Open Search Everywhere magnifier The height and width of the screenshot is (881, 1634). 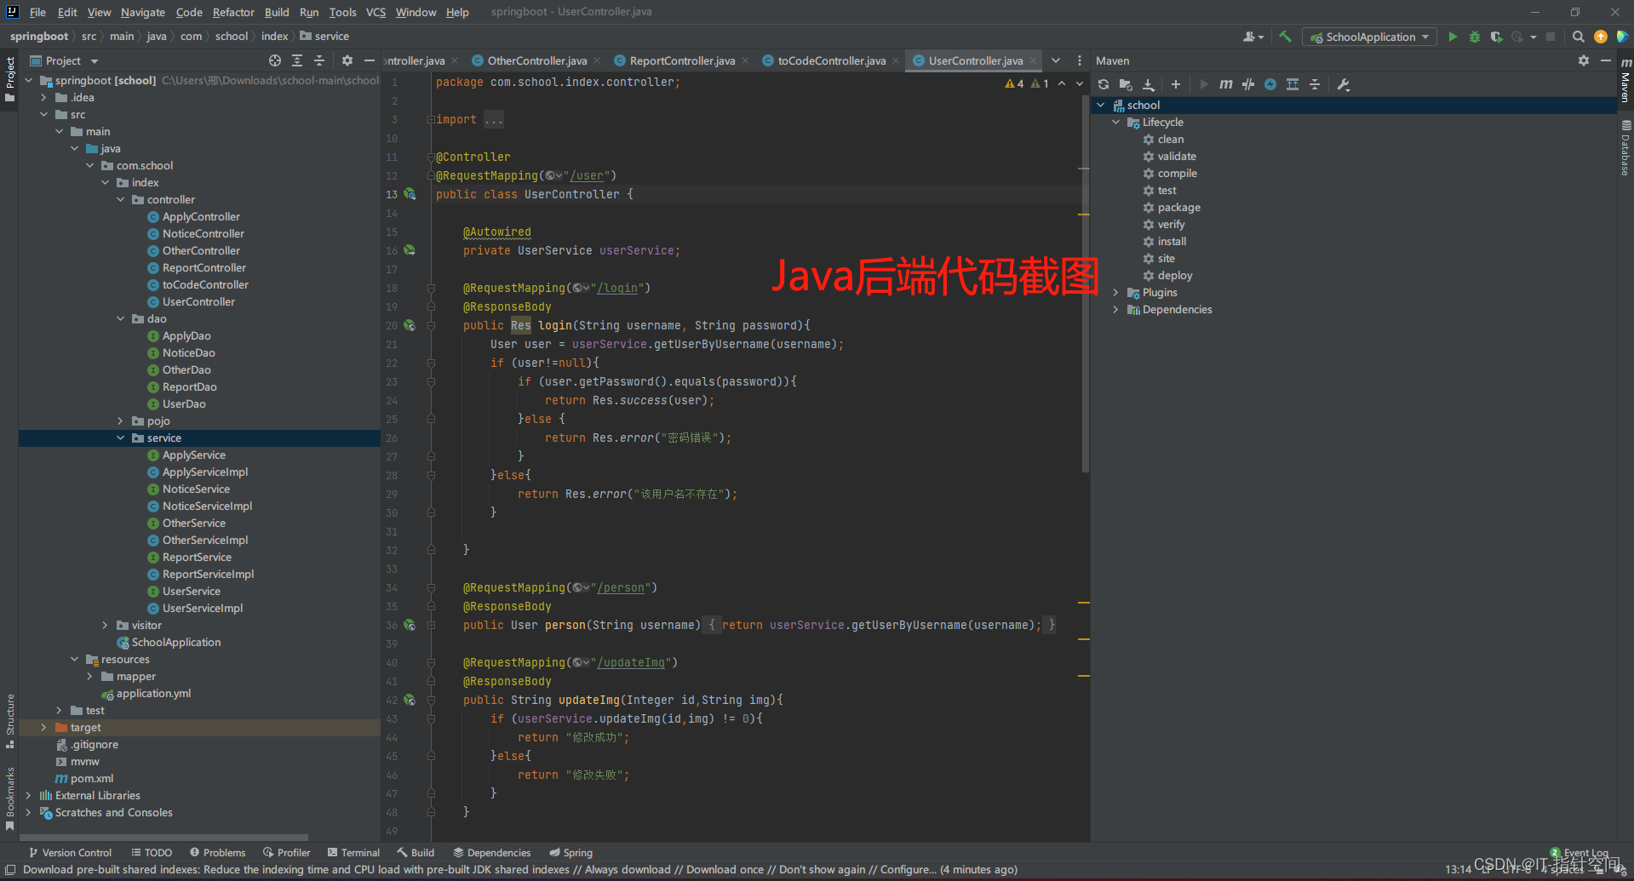click(1579, 37)
